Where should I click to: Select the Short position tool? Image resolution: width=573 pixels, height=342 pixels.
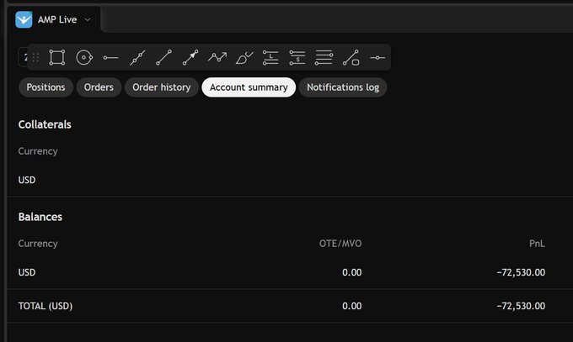[297, 58]
